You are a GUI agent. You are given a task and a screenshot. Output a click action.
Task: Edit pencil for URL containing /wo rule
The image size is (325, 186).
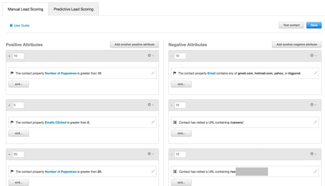[315, 171]
